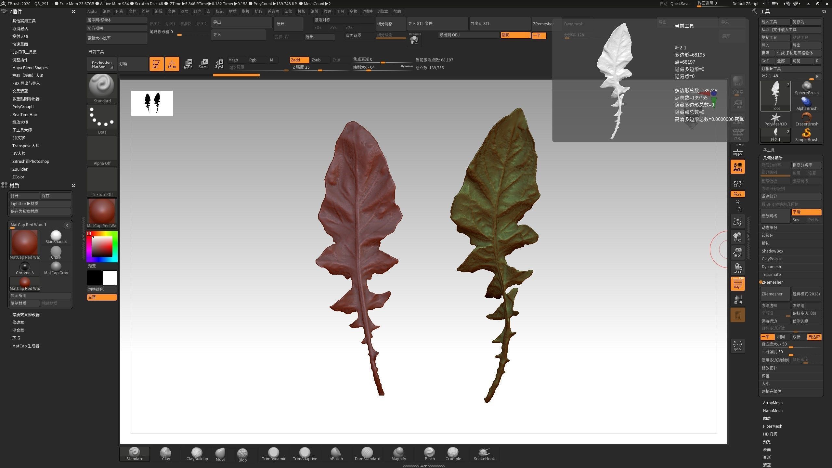Image resolution: width=832 pixels, height=468 pixels.
Task: Click the Edit mode icon
Action: (156, 64)
